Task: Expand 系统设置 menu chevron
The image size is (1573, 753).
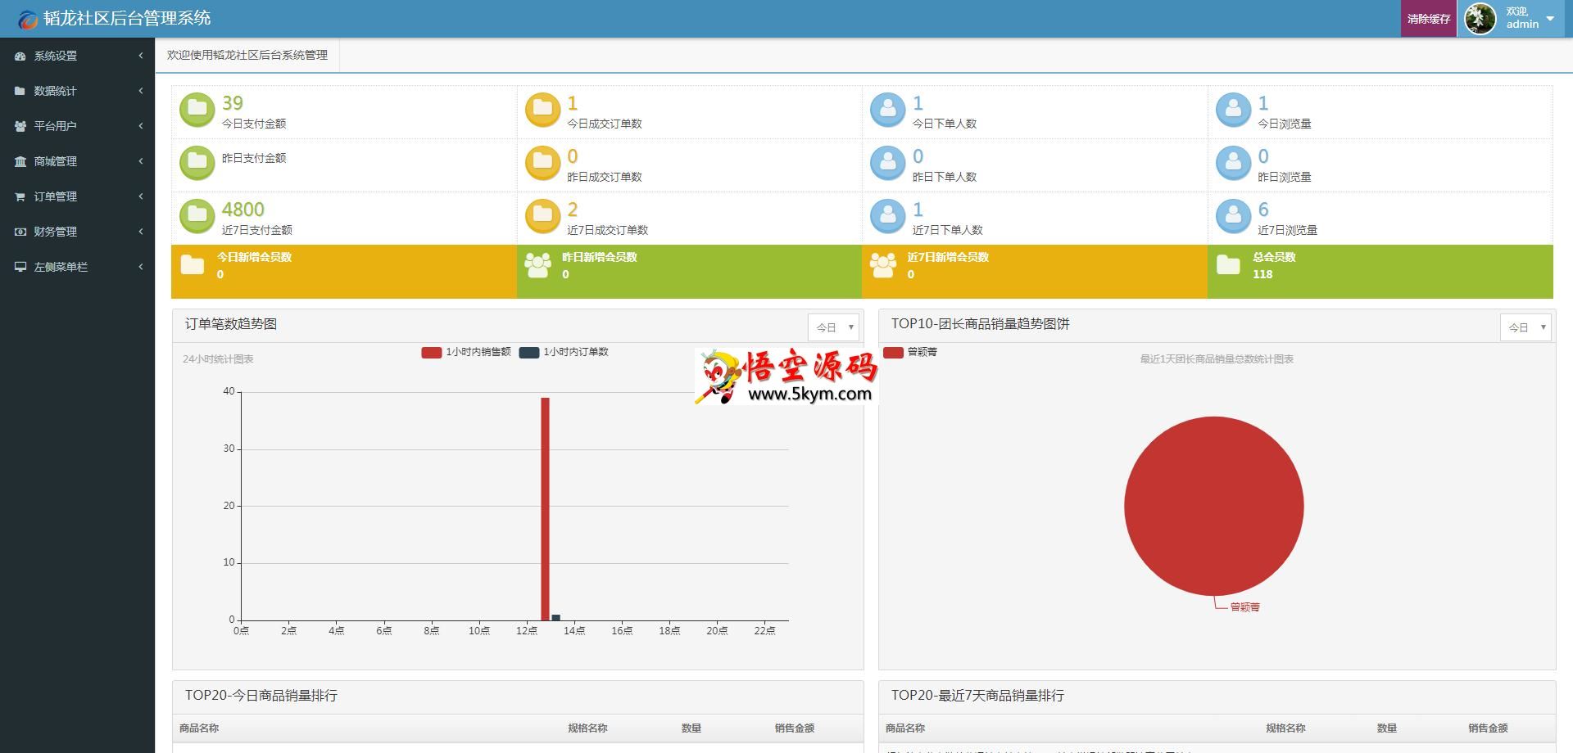Action: click(x=141, y=56)
